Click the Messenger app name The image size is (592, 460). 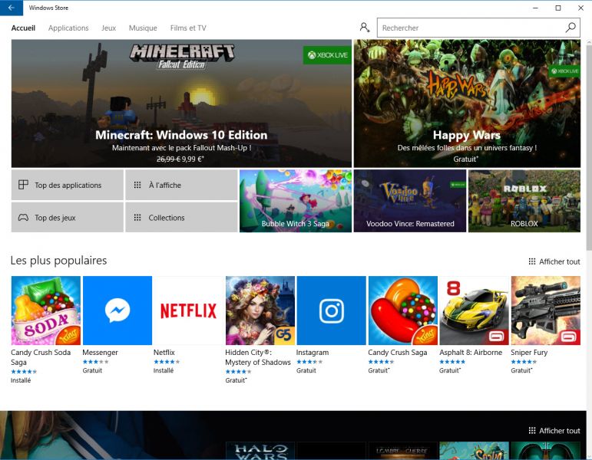point(100,352)
